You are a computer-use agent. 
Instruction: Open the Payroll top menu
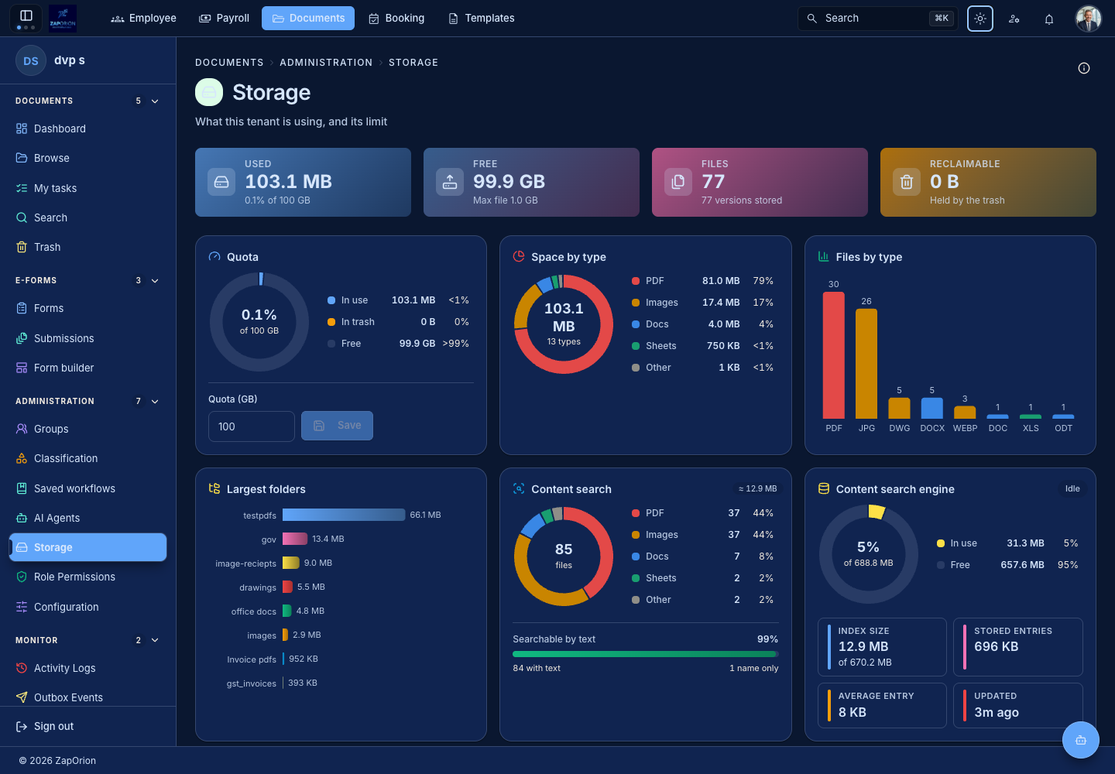coord(224,18)
